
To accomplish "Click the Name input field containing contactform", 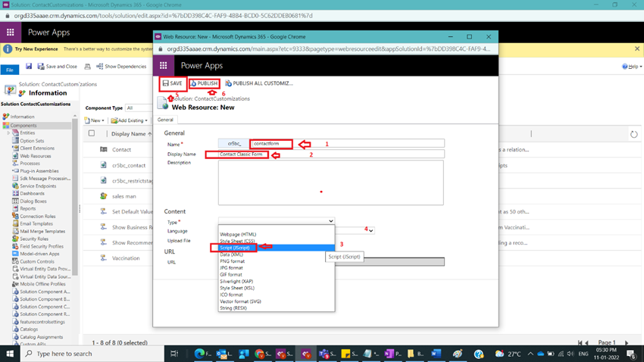I will click(x=347, y=144).
